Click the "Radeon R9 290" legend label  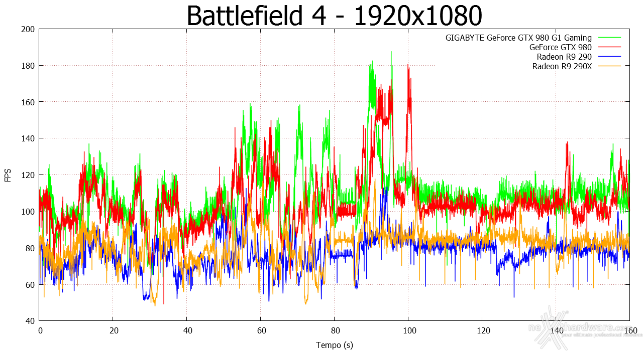[x=564, y=57]
